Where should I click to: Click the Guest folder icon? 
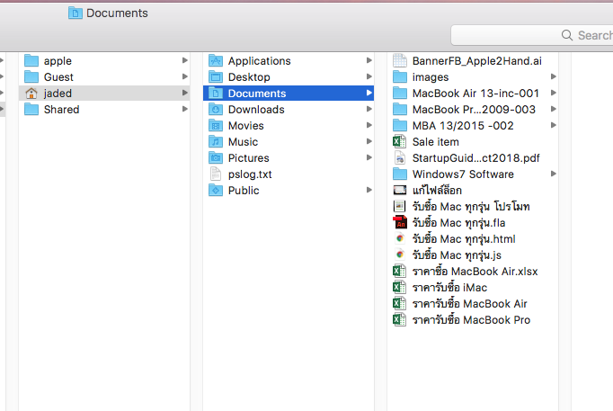[x=31, y=77]
